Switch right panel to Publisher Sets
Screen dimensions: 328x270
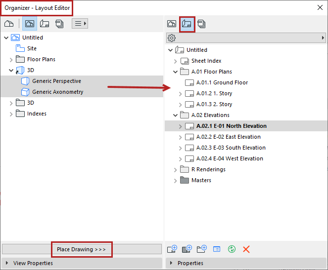201,24
